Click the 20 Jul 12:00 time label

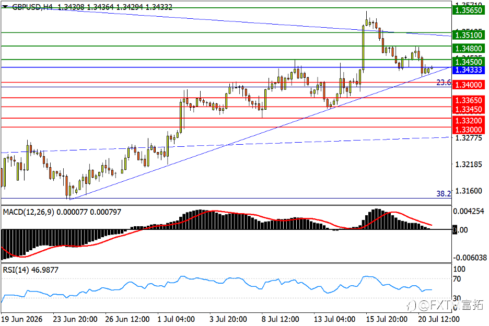[x=439, y=319]
